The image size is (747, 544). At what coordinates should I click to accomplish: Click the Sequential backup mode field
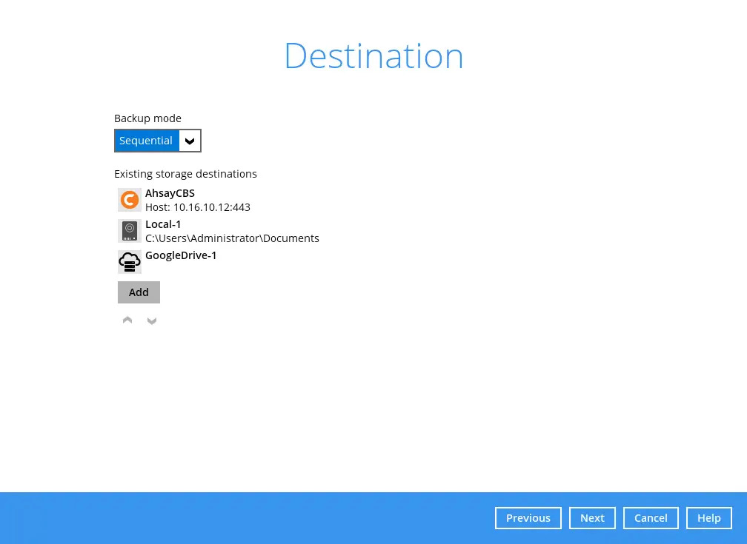click(147, 141)
